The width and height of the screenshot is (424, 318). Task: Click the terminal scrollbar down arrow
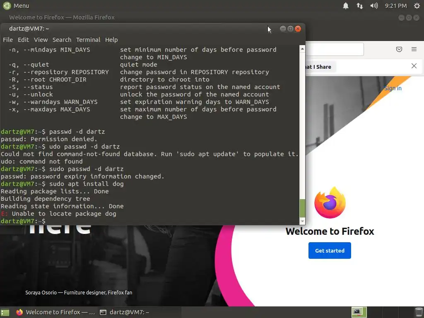(302, 221)
